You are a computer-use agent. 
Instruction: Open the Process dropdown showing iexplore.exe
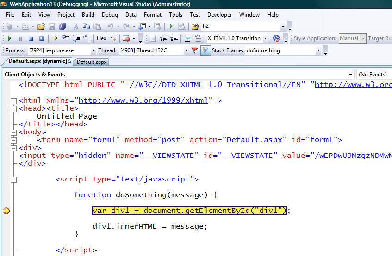coord(93,50)
